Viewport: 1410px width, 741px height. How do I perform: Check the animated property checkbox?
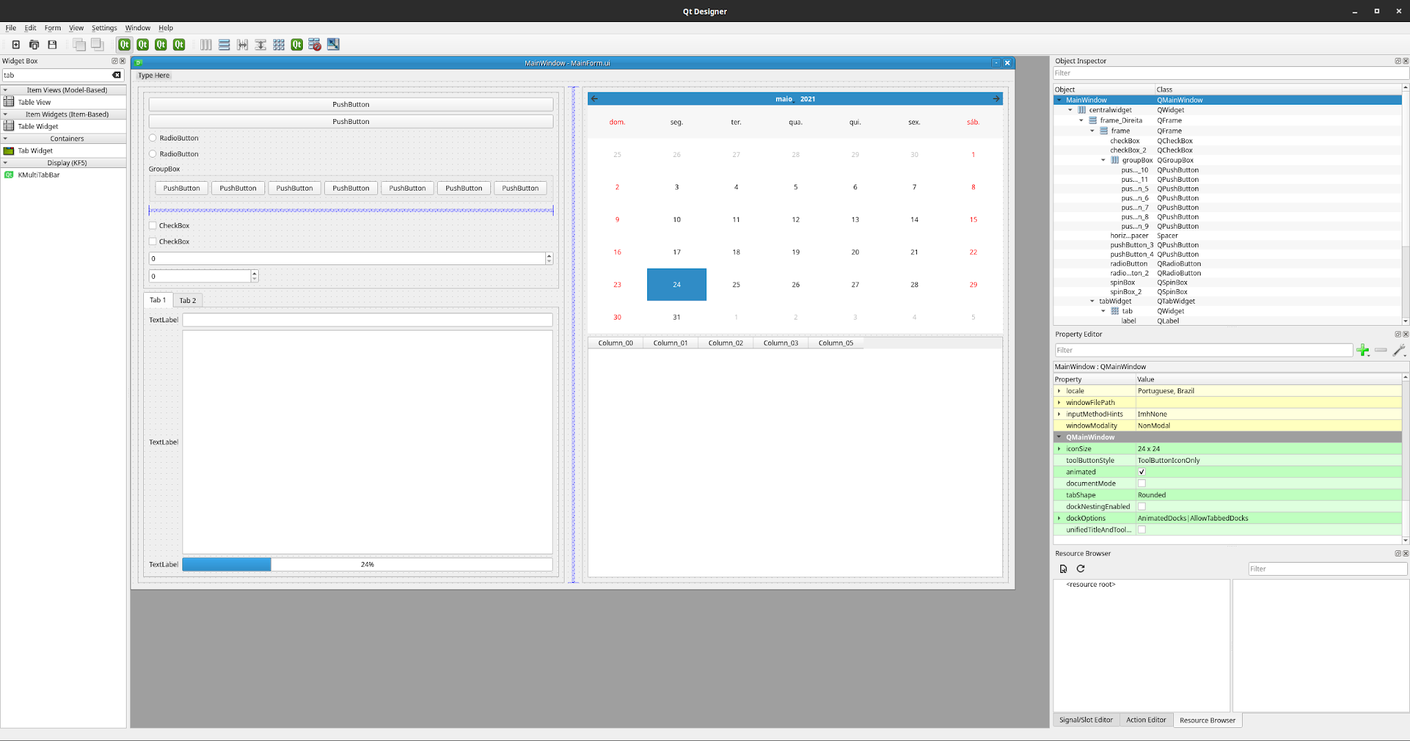[1141, 472]
